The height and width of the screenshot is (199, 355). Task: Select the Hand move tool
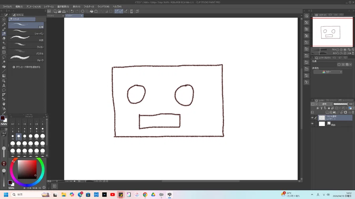pos(4,104)
